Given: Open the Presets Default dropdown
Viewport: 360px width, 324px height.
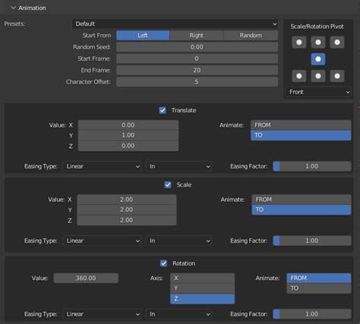Looking at the screenshot, I should pos(175,24).
